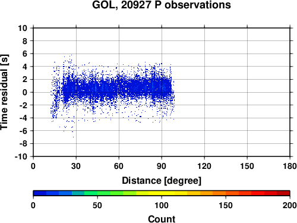Click the colorbar tick label 200
297x223 pixels.
click(290, 205)
